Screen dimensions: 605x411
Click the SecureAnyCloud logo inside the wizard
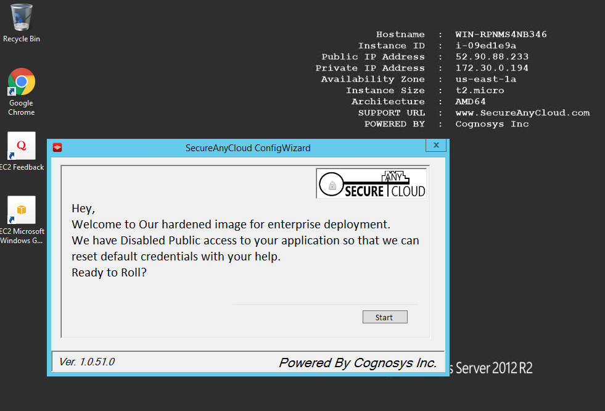tap(371, 183)
